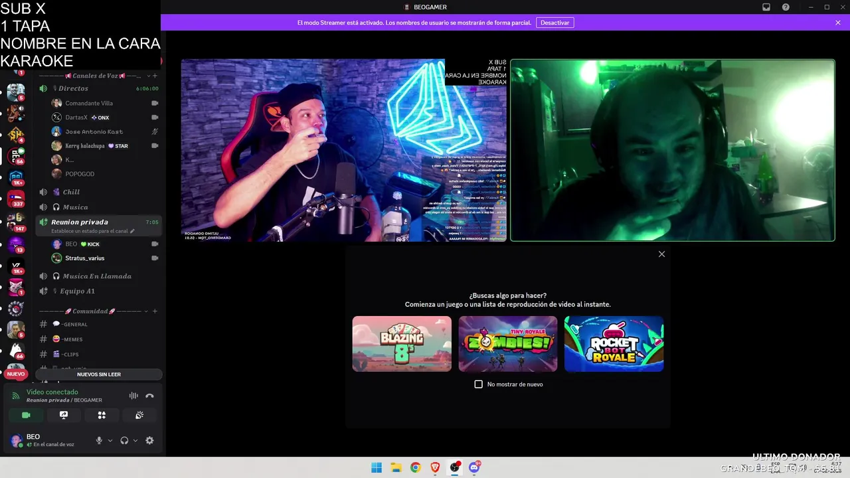850x478 pixels.
Task: Select user POPOGOD in Directos
Action: click(105, 174)
